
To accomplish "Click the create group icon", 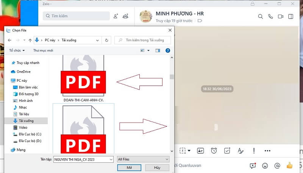I will pyautogui.click(x=126, y=16).
